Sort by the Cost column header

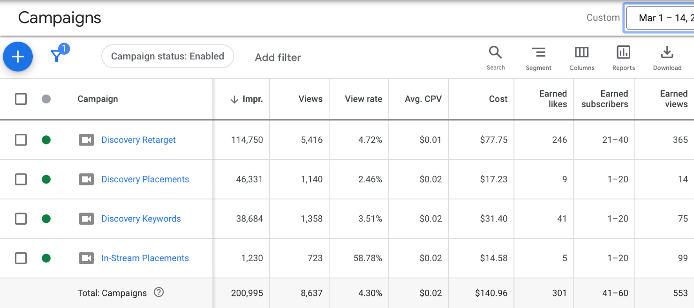pyautogui.click(x=498, y=99)
